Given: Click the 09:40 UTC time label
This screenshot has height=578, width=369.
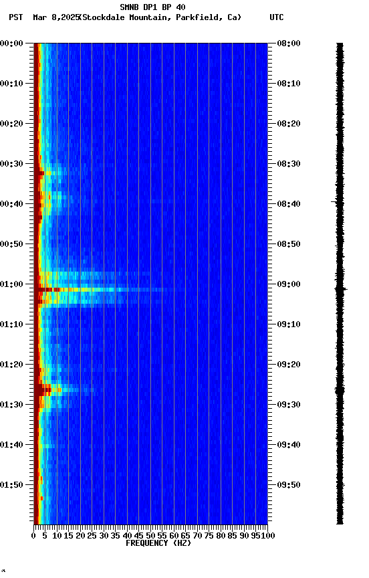Looking at the screenshot, I should (289, 446).
